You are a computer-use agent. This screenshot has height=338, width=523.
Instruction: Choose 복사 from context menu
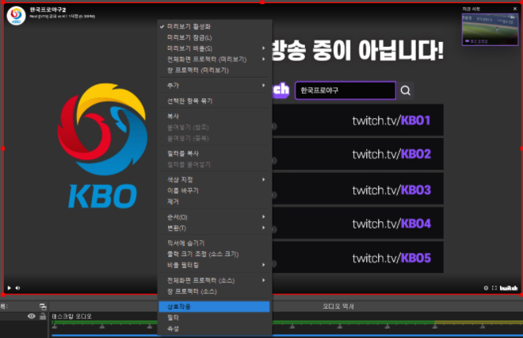(x=214, y=116)
